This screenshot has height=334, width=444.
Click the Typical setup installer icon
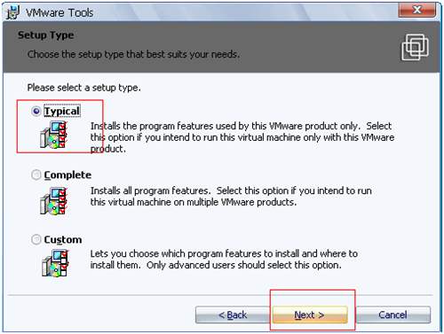[54, 135]
